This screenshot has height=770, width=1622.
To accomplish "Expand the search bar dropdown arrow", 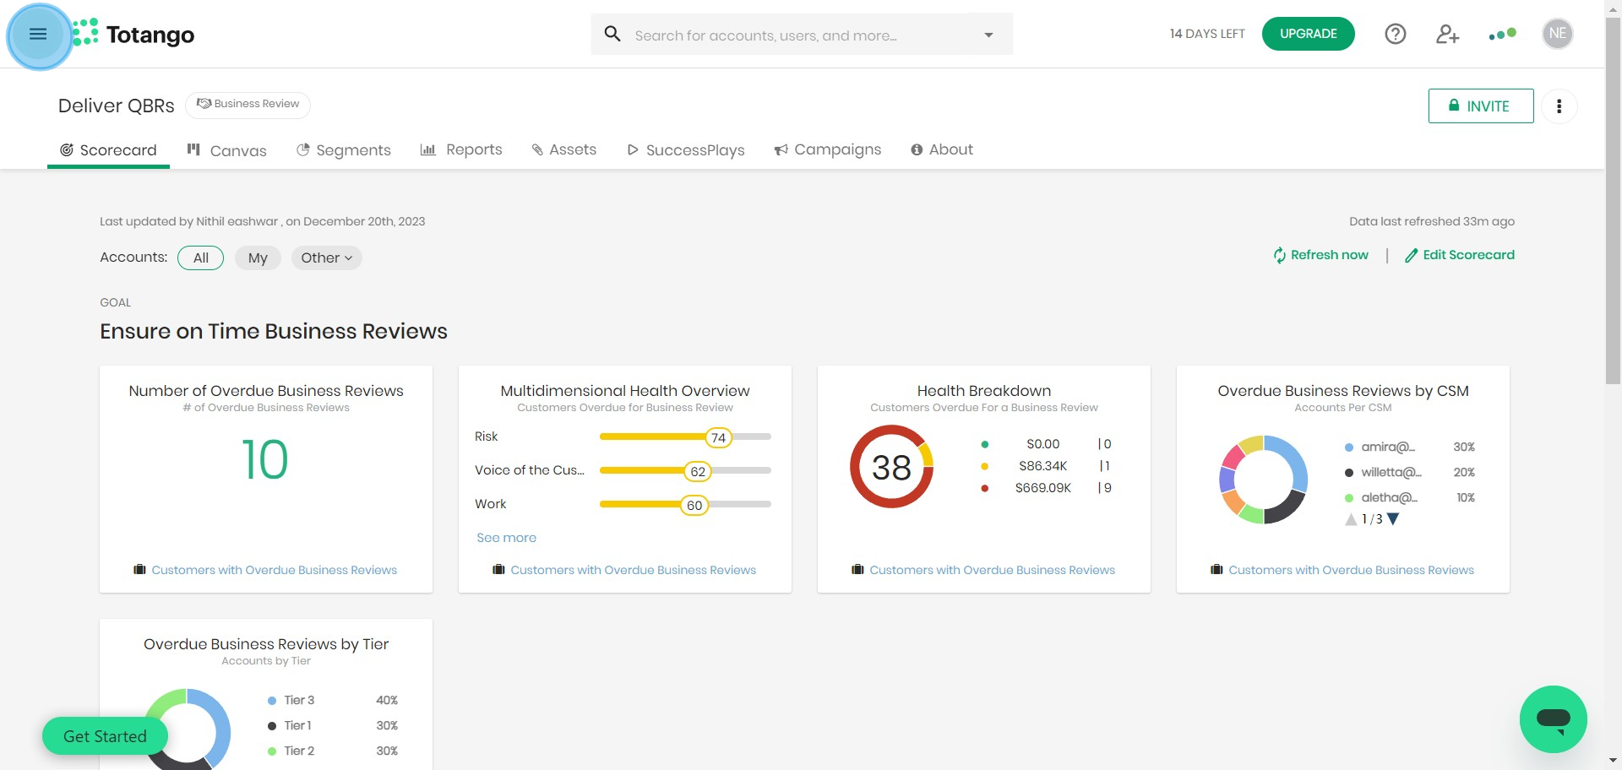I will click(x=988, y=35).
